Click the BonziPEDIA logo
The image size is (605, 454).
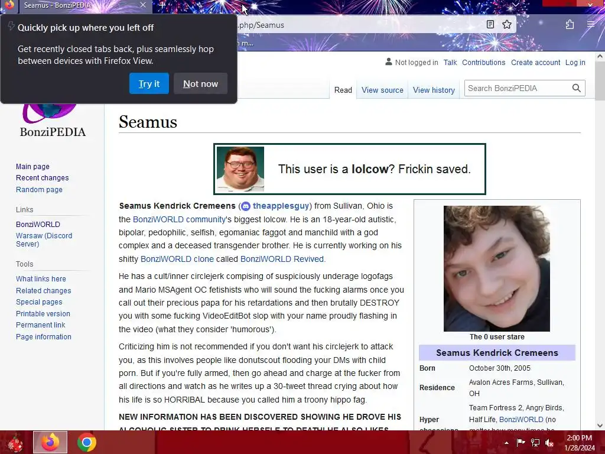point(53,121)
